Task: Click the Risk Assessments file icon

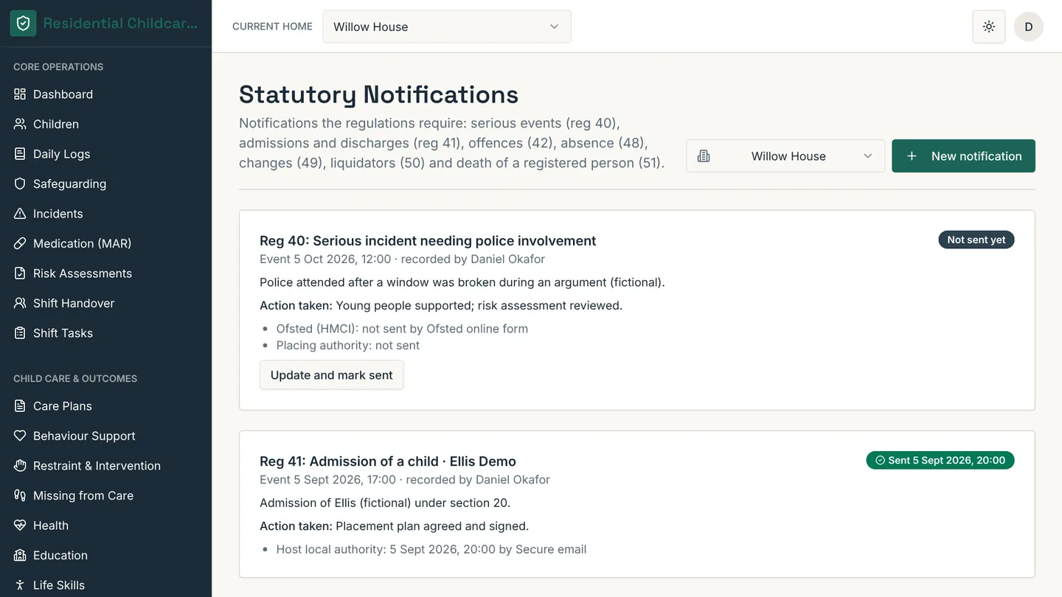Action: pyautogui.click(x=20, y=273)
